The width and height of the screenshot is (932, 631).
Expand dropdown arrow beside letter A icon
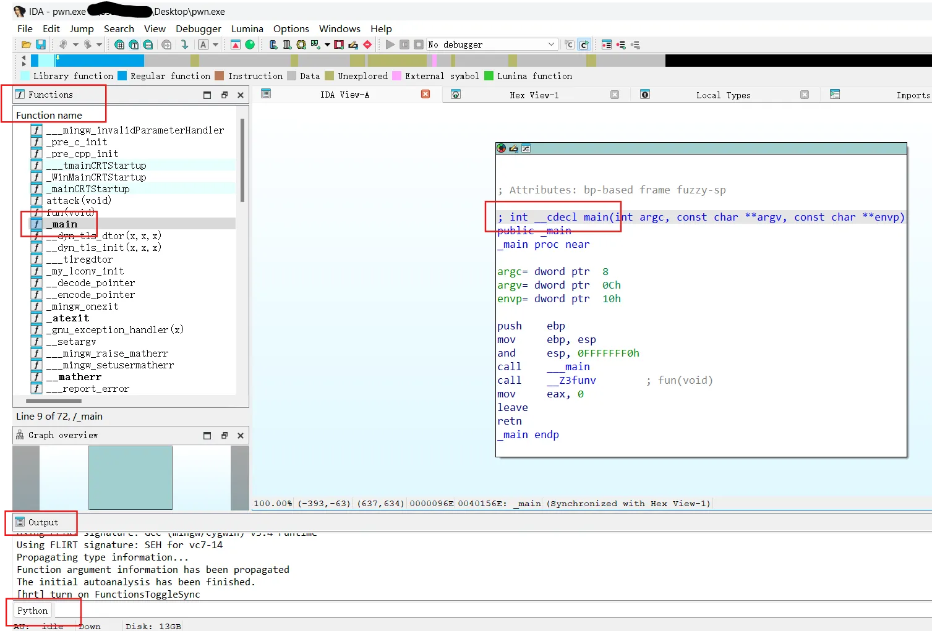pyautogui.click(x=215, y=44)
